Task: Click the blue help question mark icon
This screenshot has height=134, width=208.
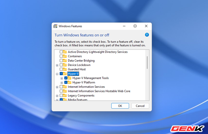Action: pyautogui.click(x=147, y=34)
